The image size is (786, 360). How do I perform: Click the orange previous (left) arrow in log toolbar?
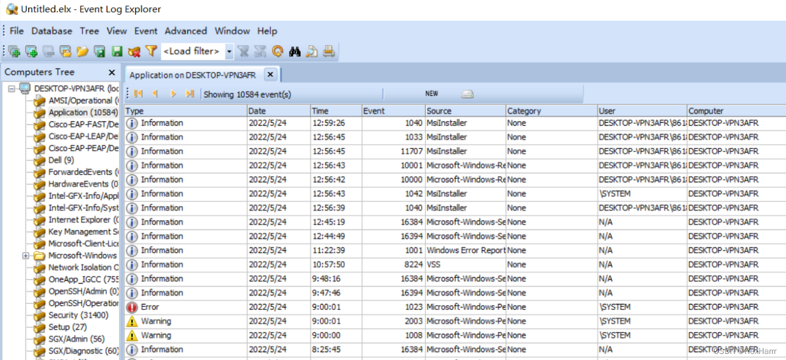[x=156, y=94]
